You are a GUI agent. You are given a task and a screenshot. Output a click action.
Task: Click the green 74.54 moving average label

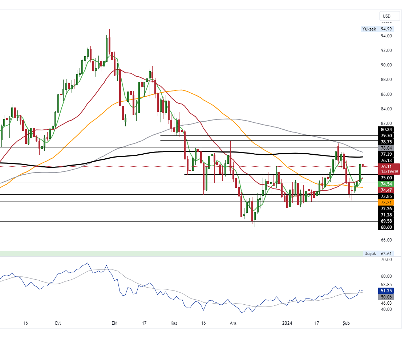pyautogui.click(x=386, y=184)
